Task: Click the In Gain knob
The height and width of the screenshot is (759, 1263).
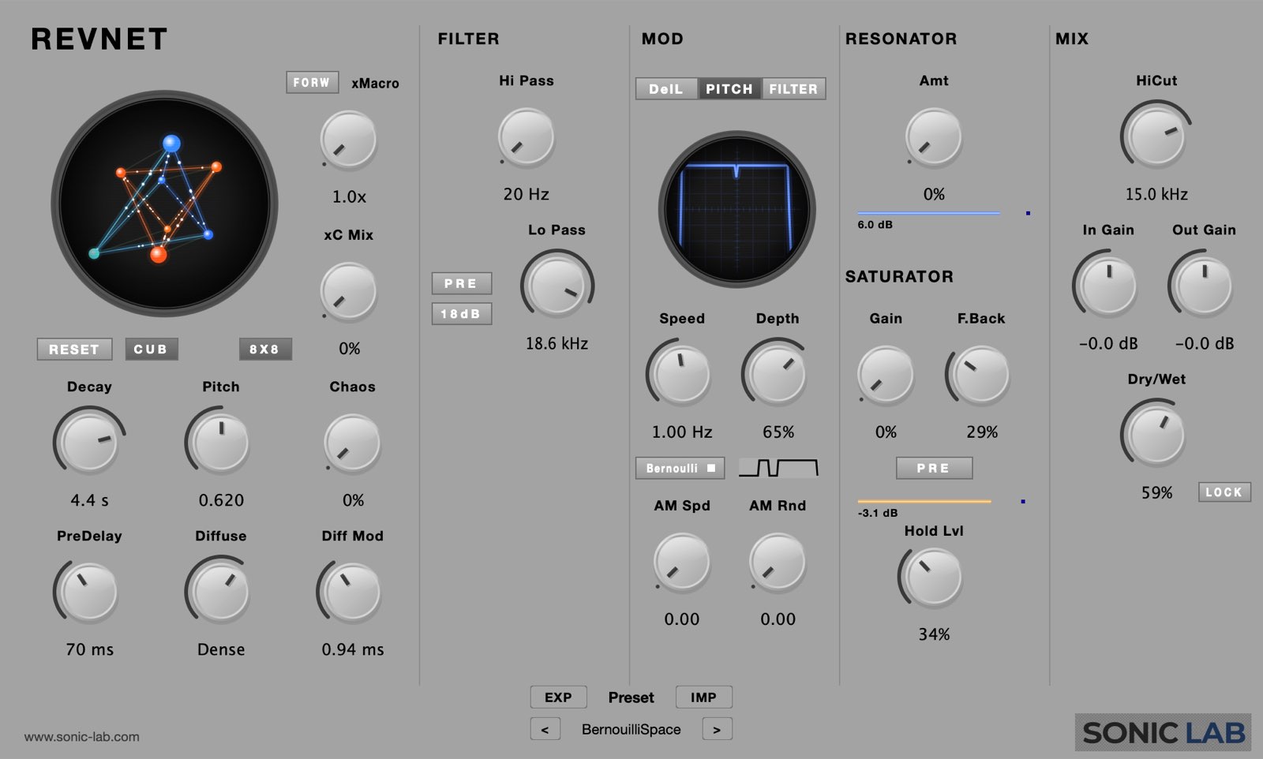Action: [x=1108, y=285]
